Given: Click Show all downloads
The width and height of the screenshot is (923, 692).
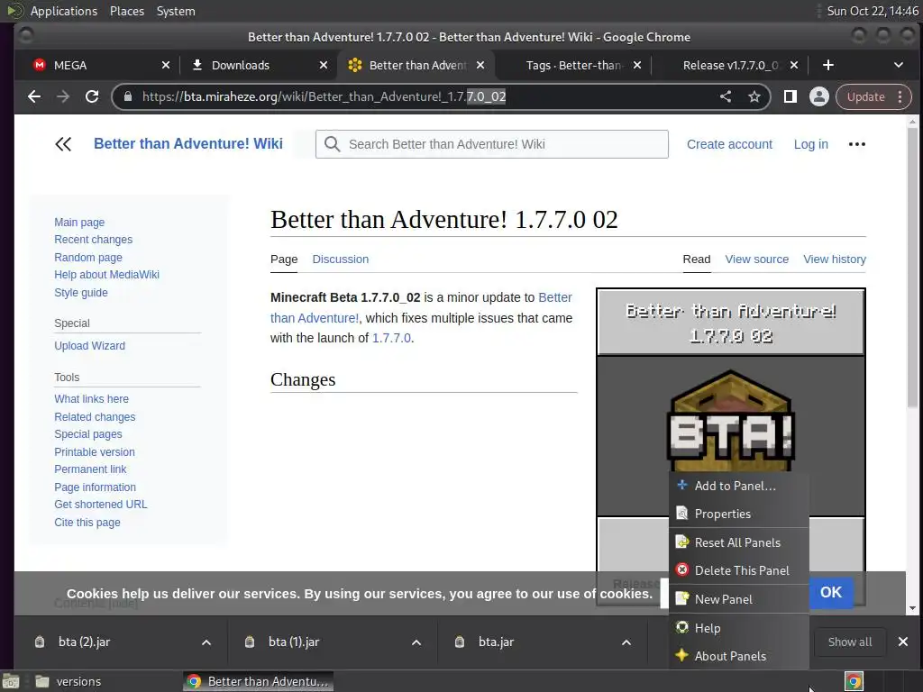Looking at the screenshot, I should (x=849, y=642).
